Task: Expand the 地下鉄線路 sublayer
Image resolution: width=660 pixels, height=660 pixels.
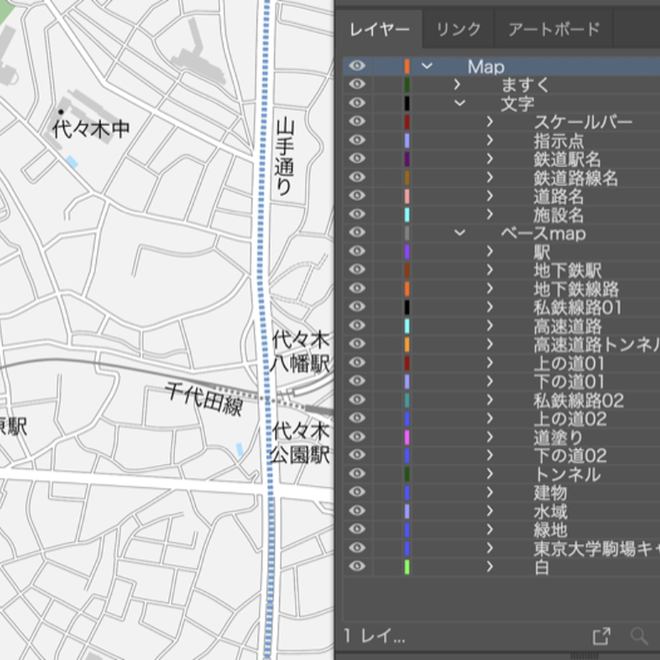Action: pyautogui.click(x=489, y=288)
